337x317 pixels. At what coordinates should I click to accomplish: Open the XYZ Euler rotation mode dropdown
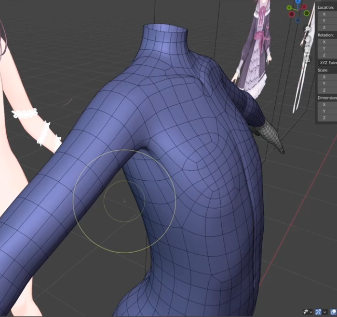point(328,63)
